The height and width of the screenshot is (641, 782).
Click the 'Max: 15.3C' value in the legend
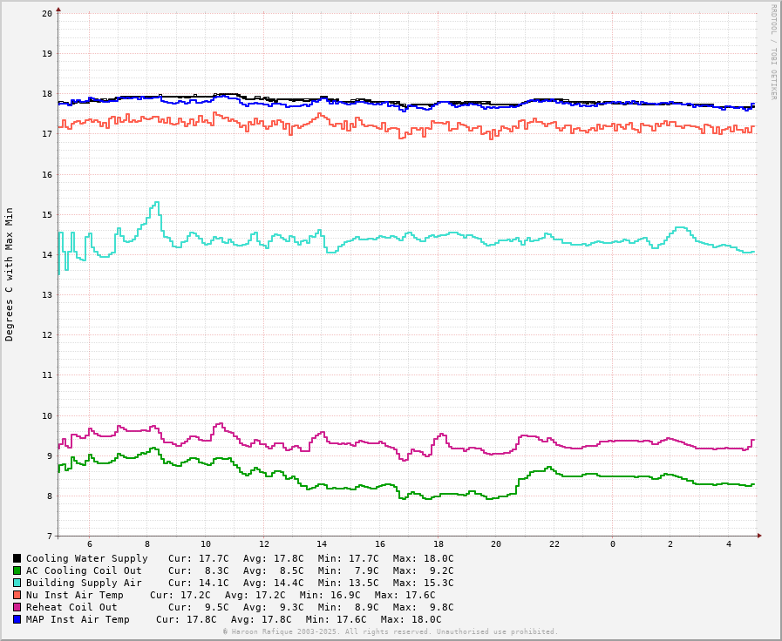click(423, 583)
